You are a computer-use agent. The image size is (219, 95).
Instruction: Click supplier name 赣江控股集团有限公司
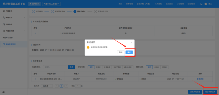[51, 79]
